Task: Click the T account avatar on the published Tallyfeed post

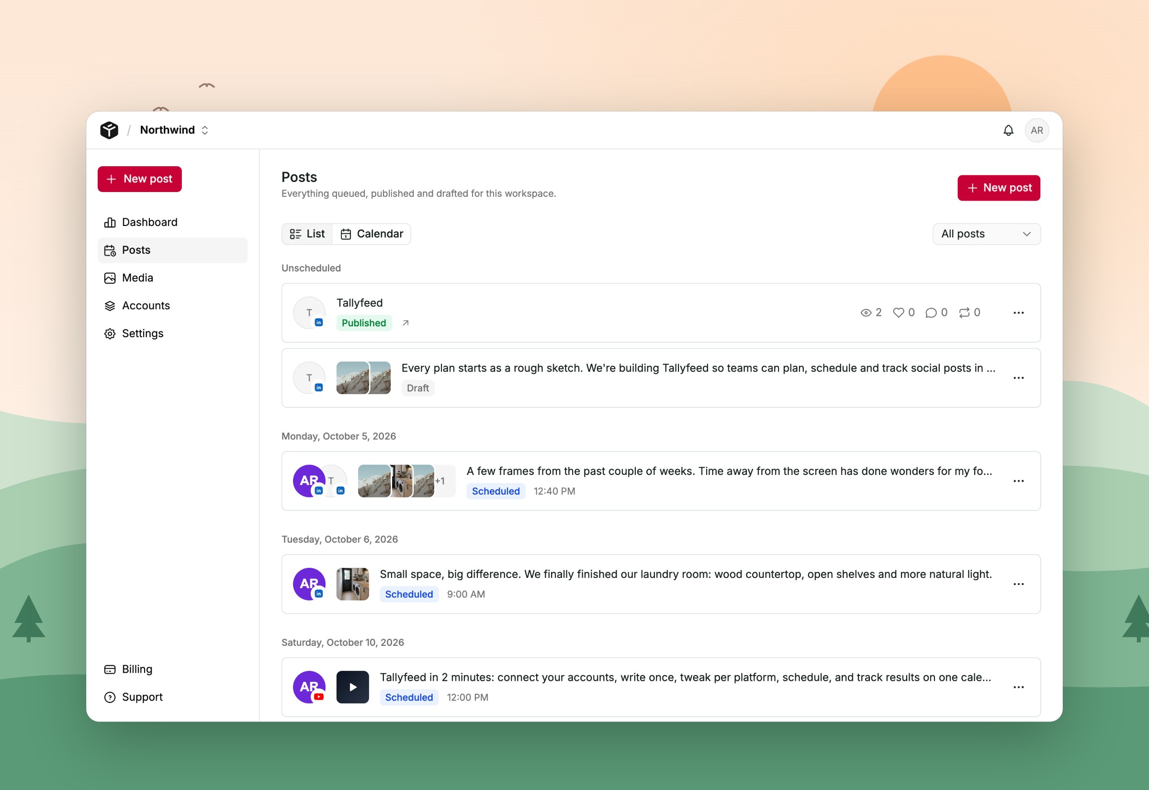Action: 309,313
